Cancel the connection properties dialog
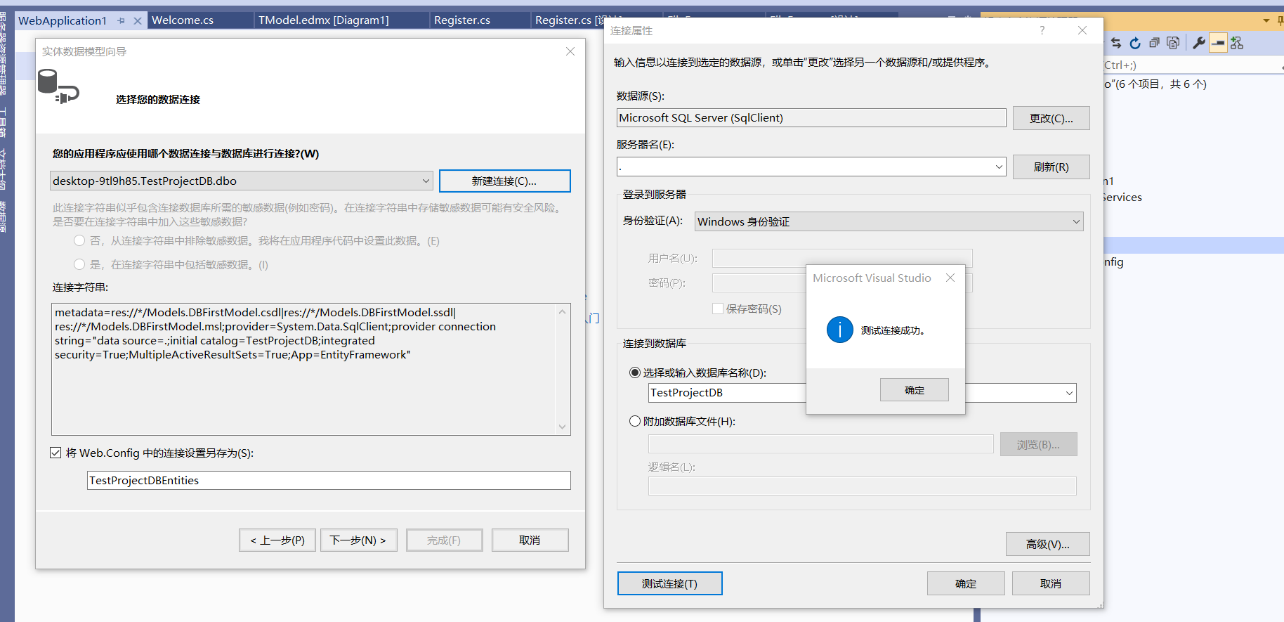Image resolution: width=1284 pixels, height=622 pixels. point(1051,583)
